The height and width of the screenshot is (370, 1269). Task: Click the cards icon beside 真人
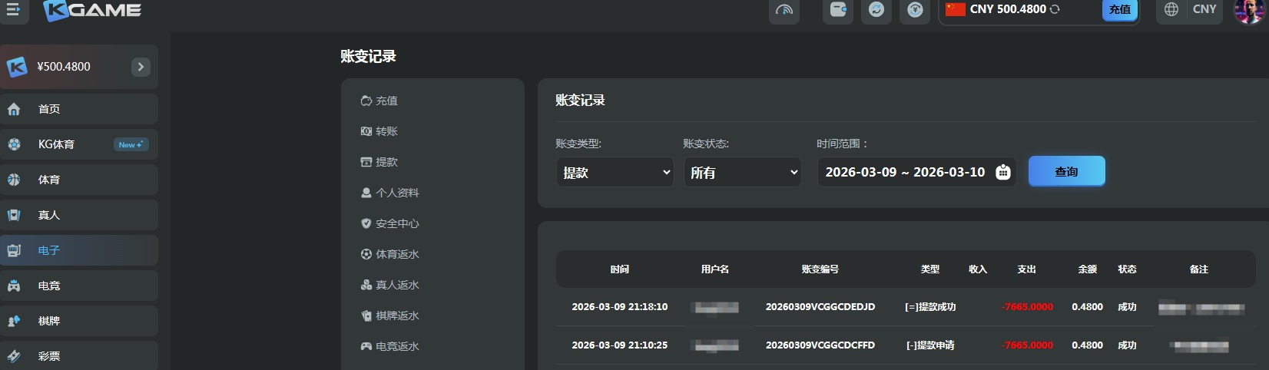coord(14,215)
